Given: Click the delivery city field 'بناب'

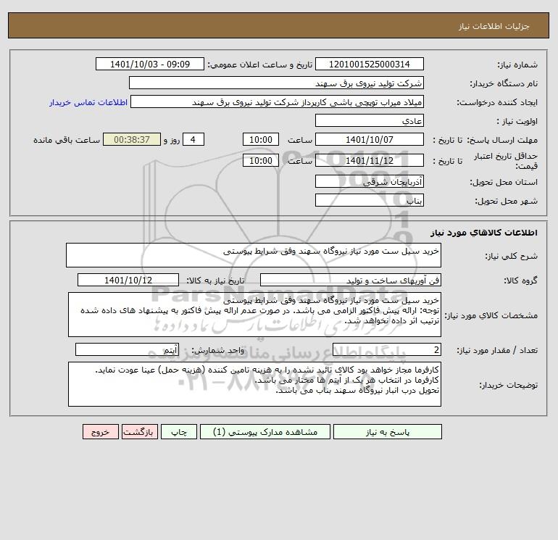Looking at the screenshot, I should (370, 200).
